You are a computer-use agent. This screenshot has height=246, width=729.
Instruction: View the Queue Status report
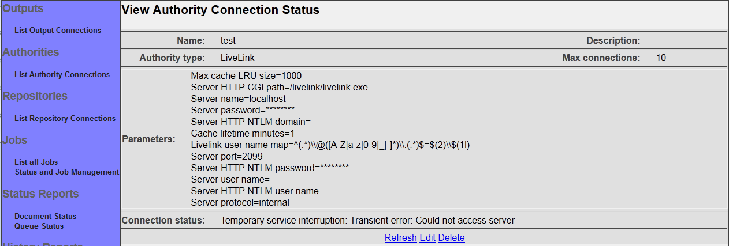(39, 226)
